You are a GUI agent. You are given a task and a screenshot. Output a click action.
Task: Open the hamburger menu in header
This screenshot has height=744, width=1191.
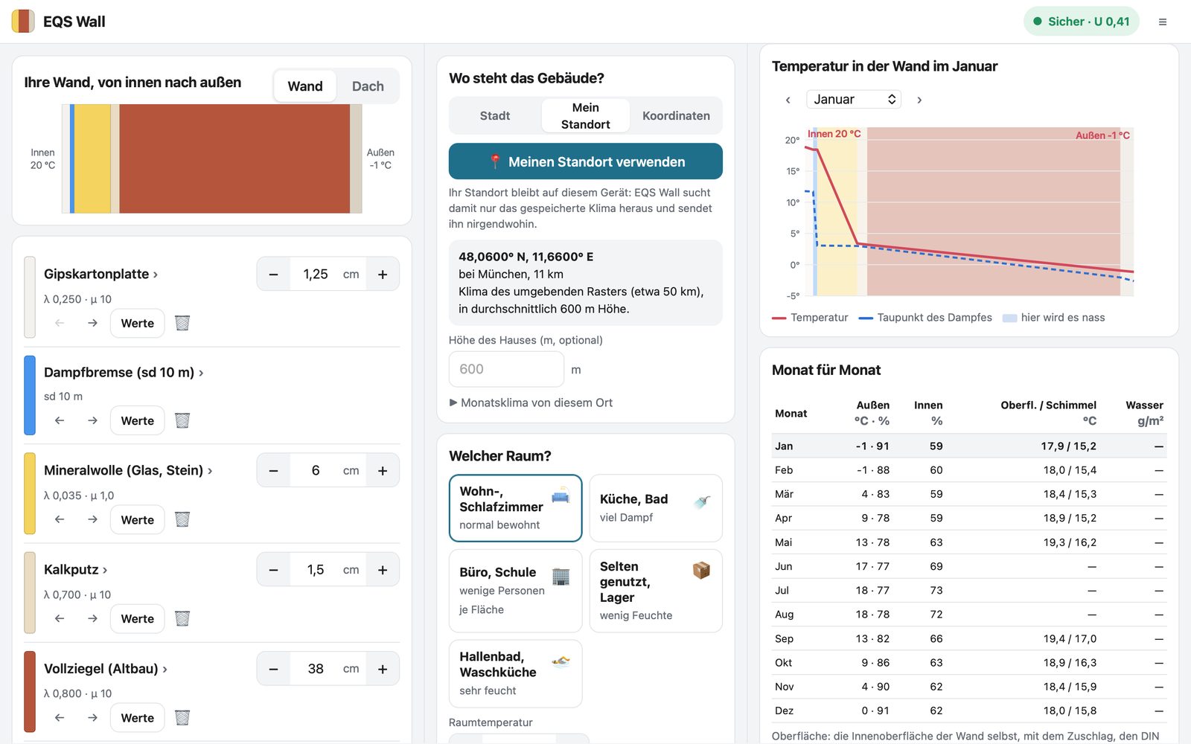1162,22
